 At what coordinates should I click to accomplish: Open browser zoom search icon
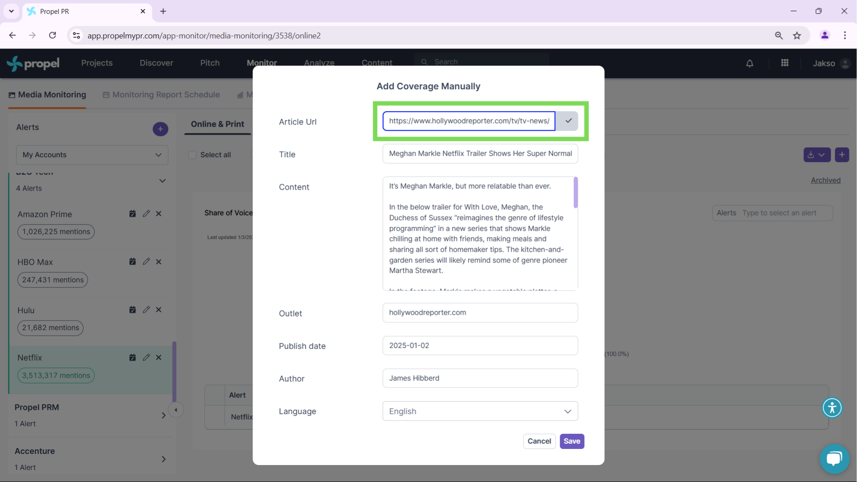[779, 36]
